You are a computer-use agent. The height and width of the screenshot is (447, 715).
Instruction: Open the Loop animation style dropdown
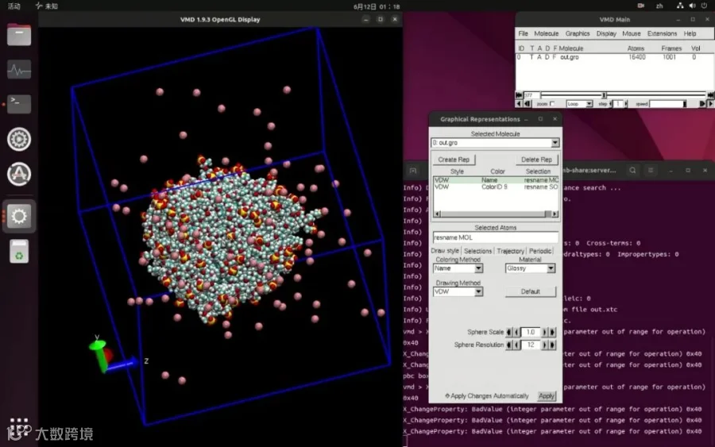579,104
